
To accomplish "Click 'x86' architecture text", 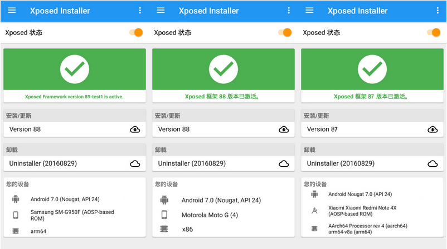I will [187, 229].
